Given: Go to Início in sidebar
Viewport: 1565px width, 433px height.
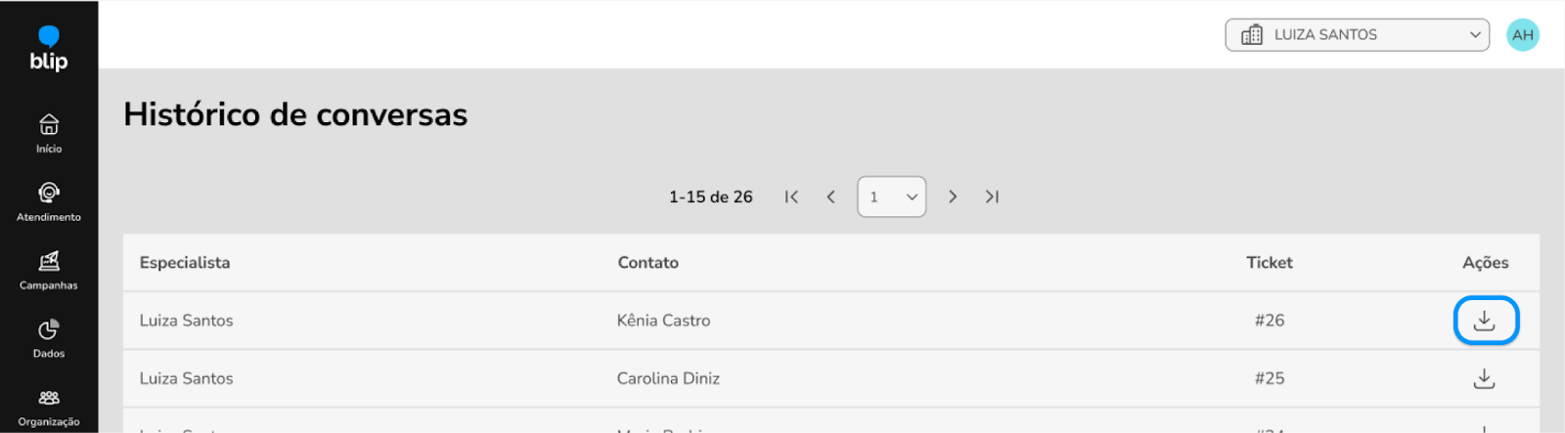Looking at the screenshot, I should [x=49, y=133].
